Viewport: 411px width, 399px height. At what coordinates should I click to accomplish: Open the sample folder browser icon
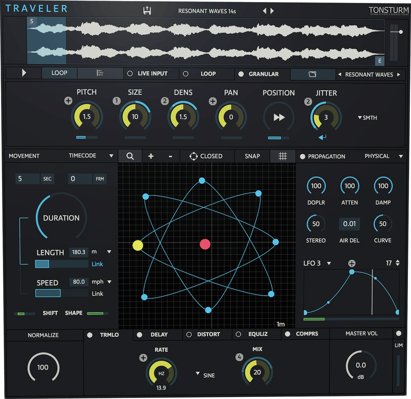[x=312, y=74]
